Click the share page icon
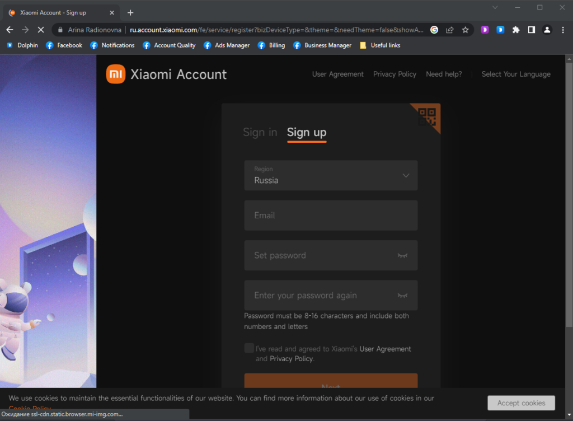Screen dimensions: 573x421 click(x=450, y=30)
